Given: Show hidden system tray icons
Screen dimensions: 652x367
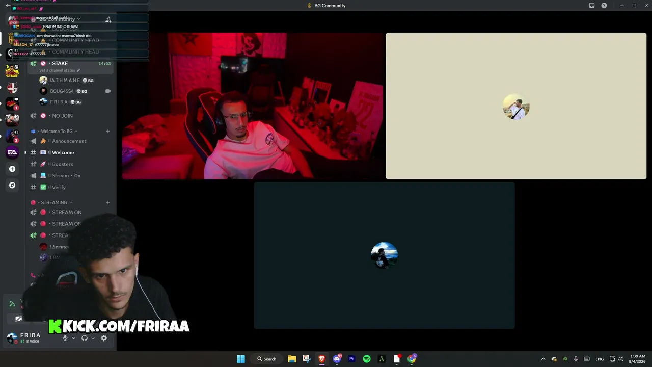Looking at the screenshot, I should 543,359.
